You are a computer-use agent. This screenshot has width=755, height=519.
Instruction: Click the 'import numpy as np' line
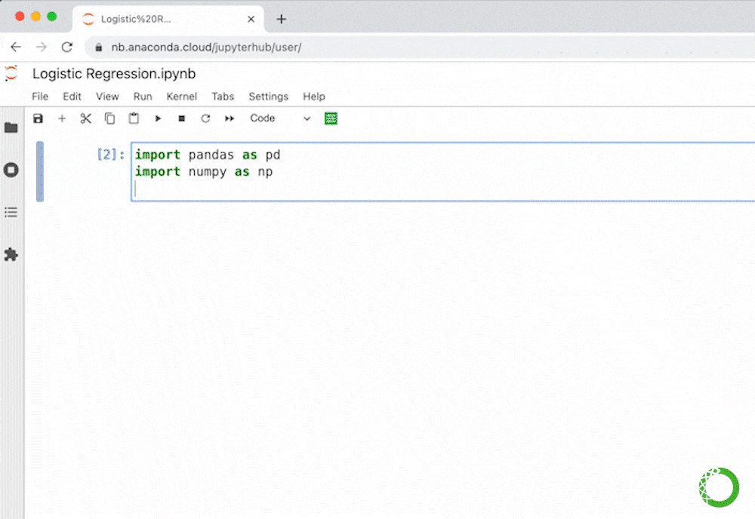pyautogui.click(x=204, y=172)
